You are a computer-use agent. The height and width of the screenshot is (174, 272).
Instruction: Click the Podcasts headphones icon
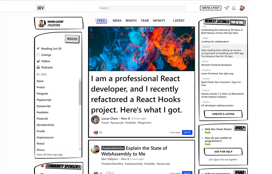[38, 67]
